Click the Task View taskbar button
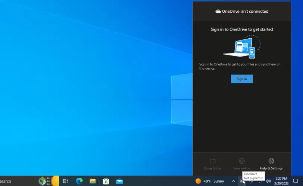Image resolution: width=303 pixels, height=186 pixels. coord(65,181)
